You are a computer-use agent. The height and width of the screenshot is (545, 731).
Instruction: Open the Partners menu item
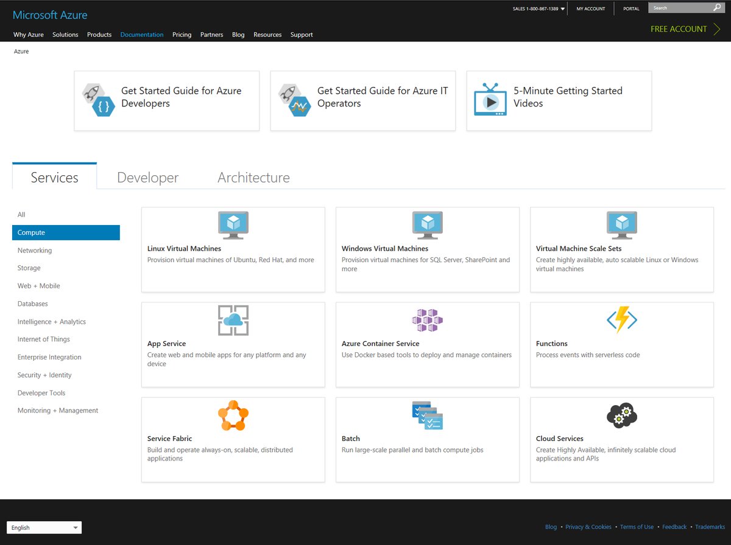[212, 35]
